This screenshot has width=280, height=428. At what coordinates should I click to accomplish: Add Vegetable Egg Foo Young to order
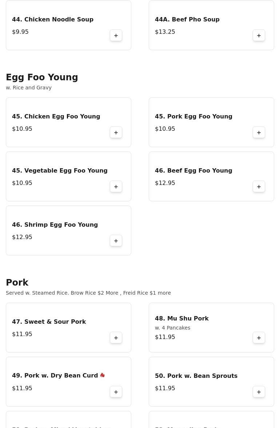116,187
